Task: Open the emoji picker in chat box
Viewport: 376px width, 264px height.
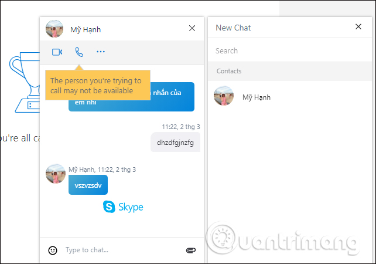Action: pyautogui.click(x=53, y=251)
